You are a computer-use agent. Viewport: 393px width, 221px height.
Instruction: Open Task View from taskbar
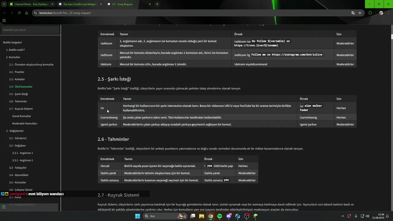193,216
